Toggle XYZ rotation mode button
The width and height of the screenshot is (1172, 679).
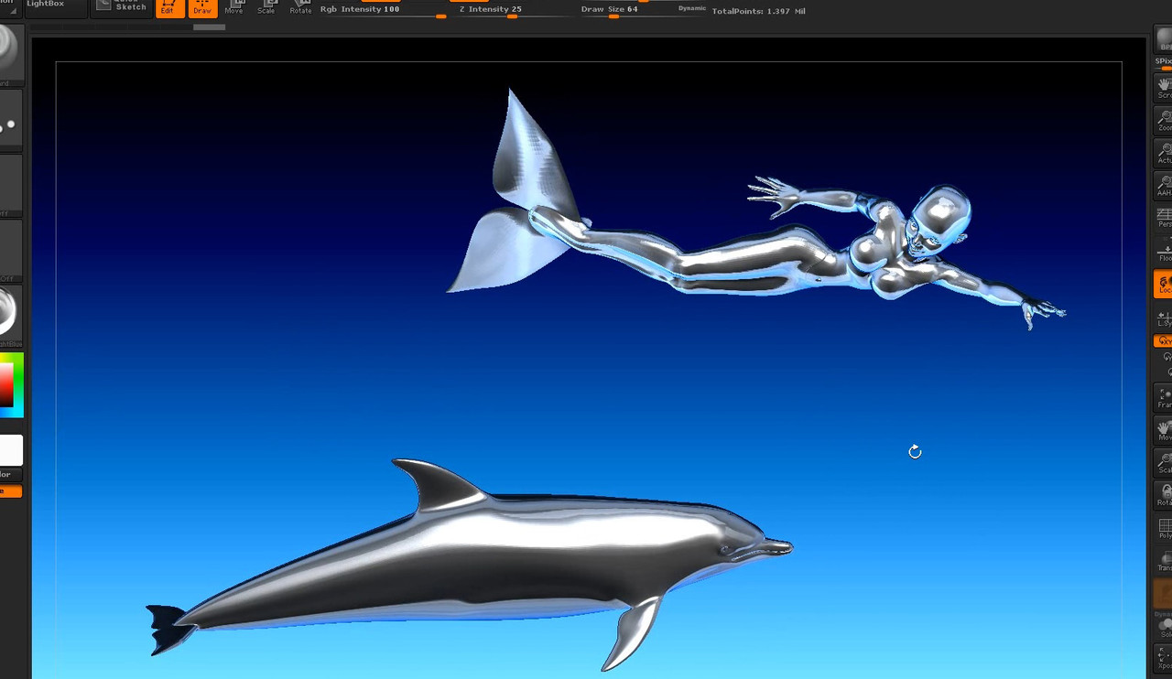[x=1163, y=340]
